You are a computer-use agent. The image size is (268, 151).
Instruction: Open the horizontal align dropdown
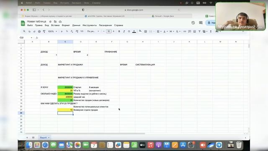159,31
